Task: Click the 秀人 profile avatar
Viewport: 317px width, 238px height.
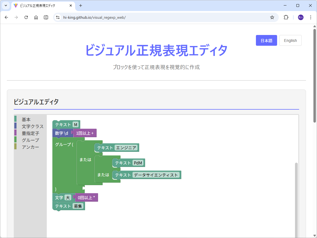Action: point(300,17)
